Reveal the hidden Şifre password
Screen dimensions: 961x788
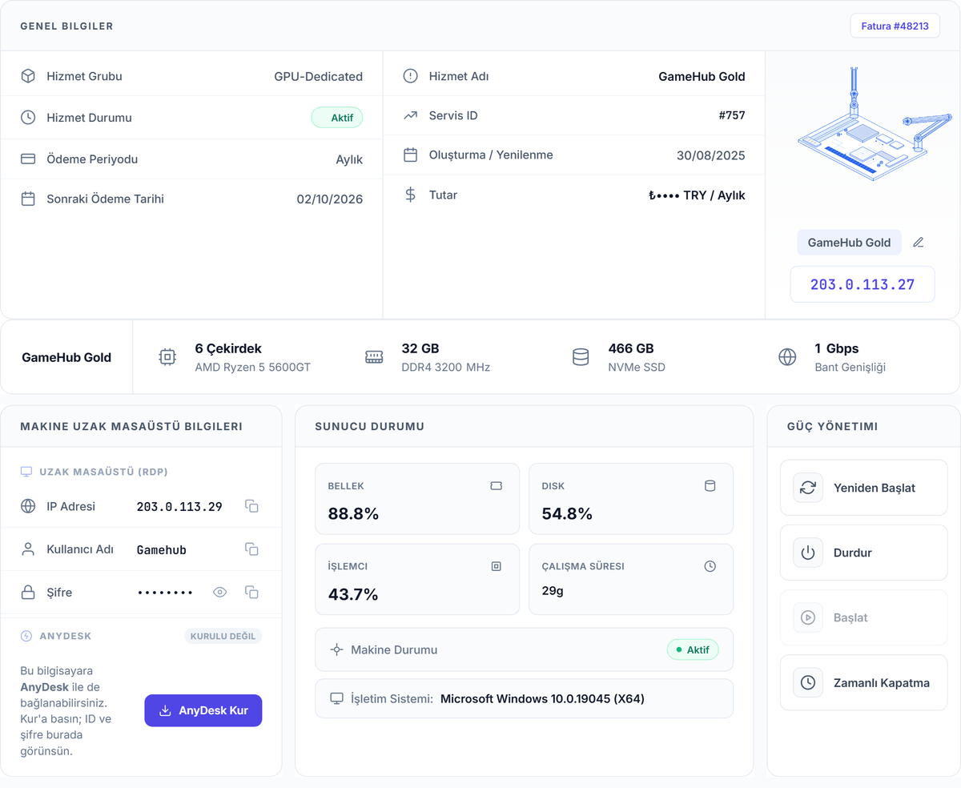point(220,593)
